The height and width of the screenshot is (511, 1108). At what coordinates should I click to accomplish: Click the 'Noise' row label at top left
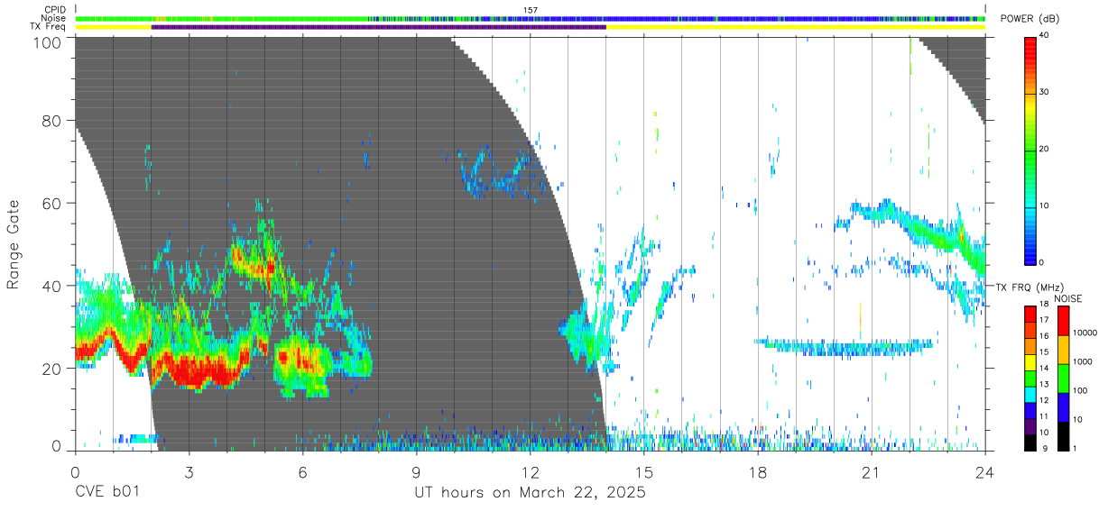pyautogui.click(x=54, y=18)
